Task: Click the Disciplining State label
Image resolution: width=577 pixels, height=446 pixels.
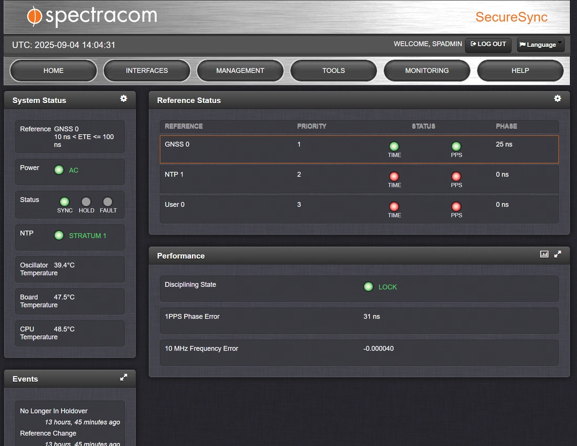Action: click(x=190, y=284)
